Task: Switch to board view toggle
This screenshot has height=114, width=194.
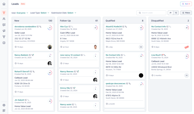Action: click(171, 13)
